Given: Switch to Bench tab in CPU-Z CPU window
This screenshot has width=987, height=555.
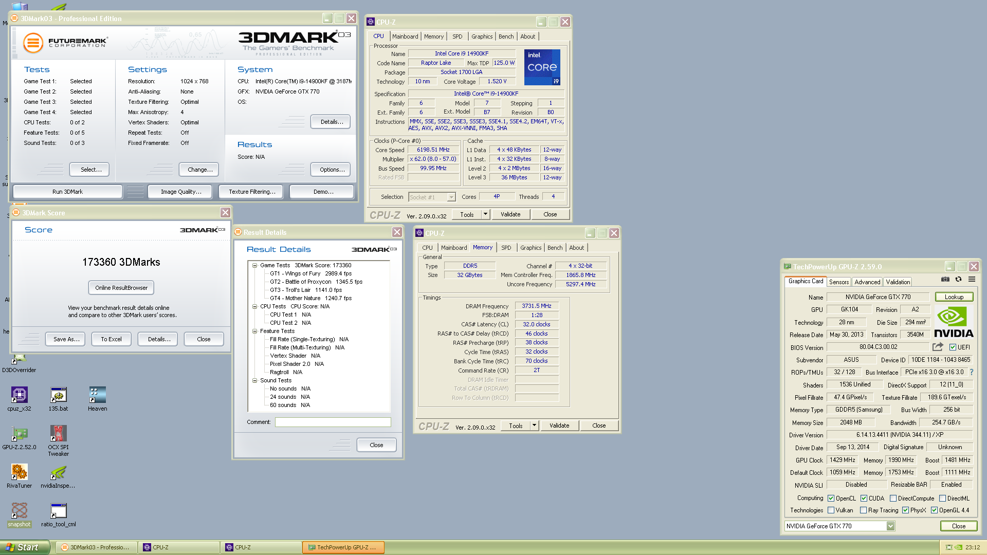Looking at the screenshot, I should click(x=506, y=36).
